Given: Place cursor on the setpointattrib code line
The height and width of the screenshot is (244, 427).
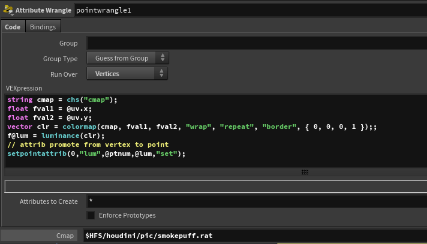Looking at the screenshot, I should point(97,153).
